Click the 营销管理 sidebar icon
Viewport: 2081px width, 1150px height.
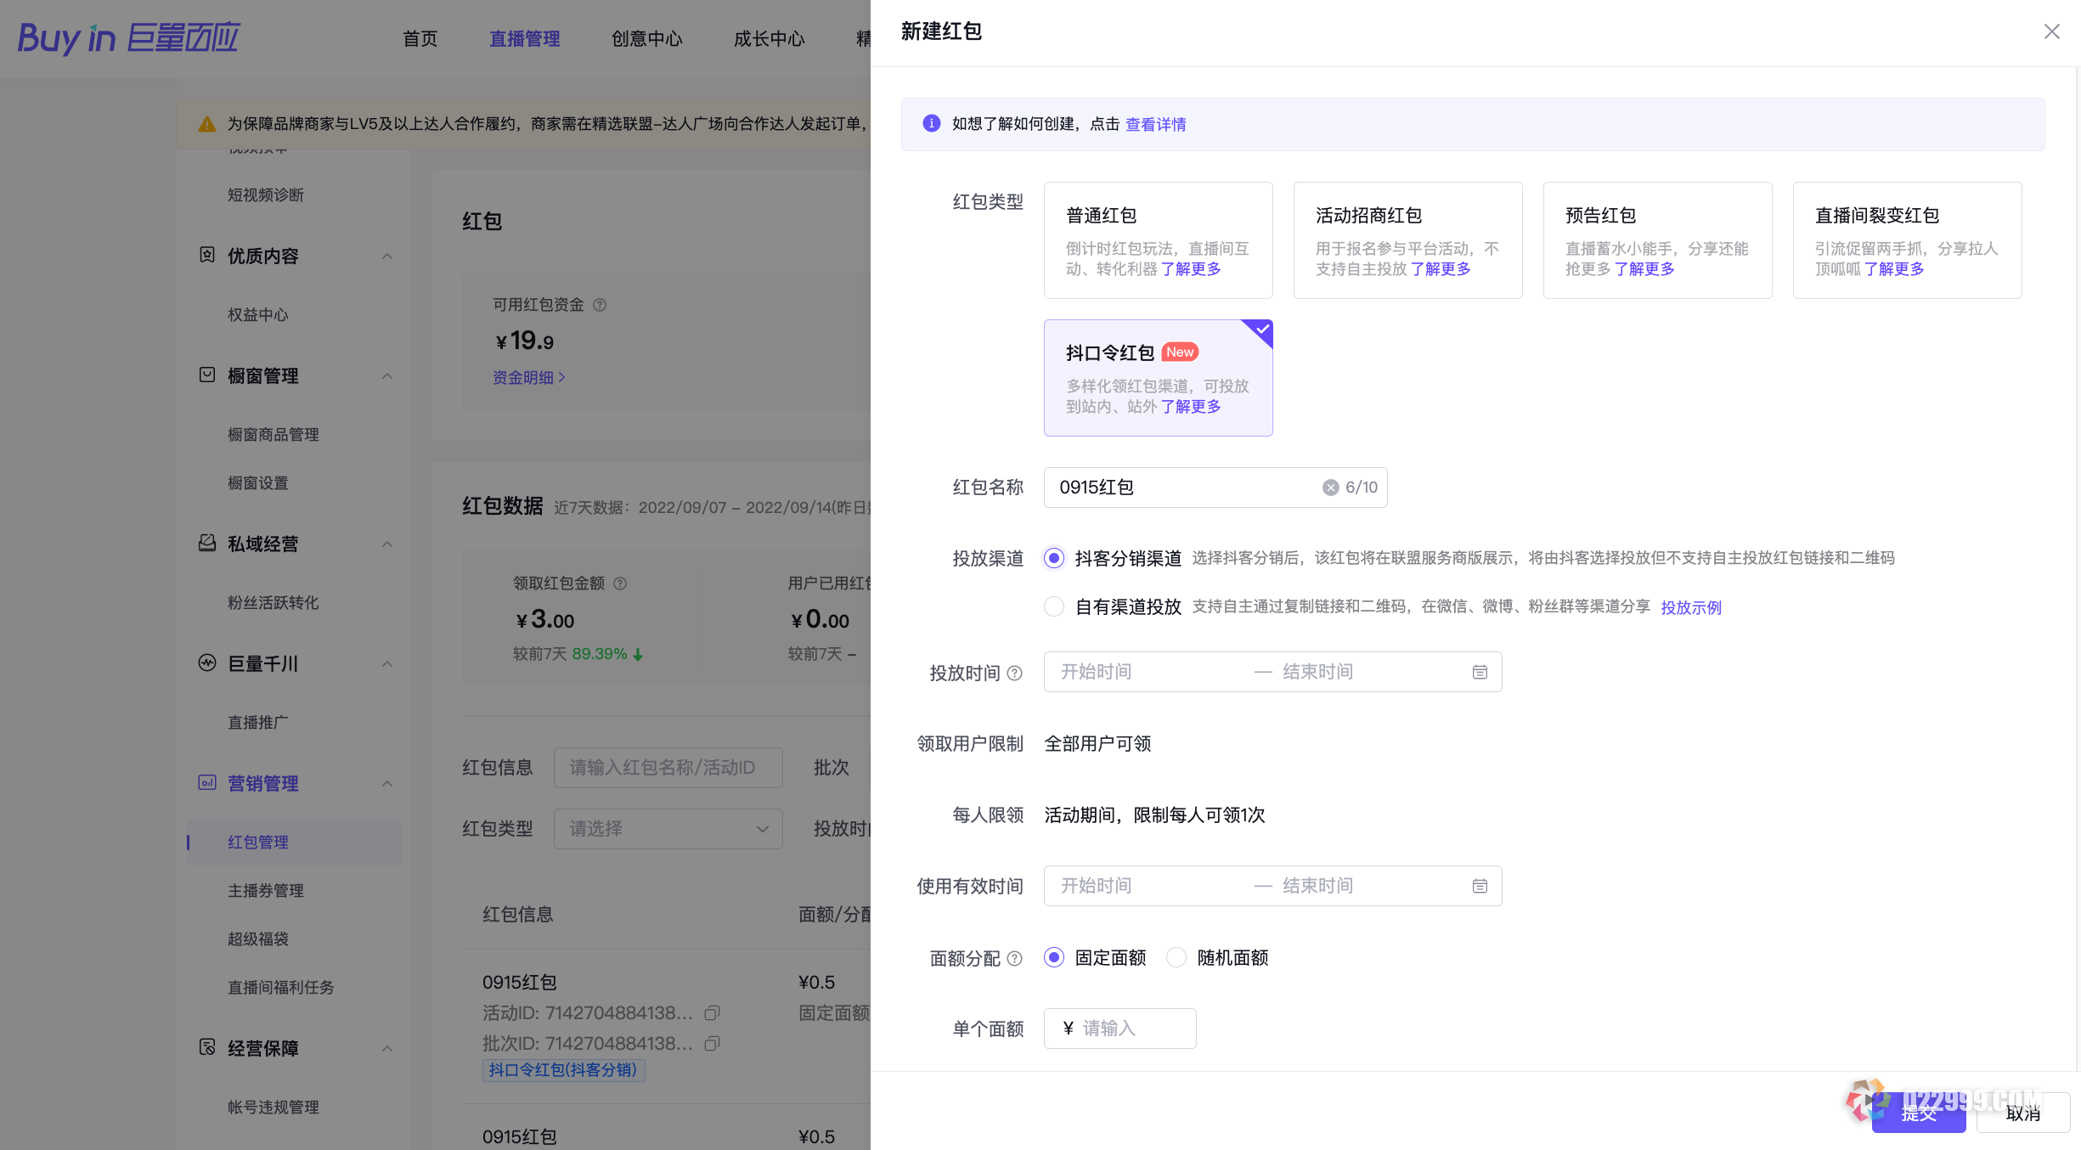click(207, 782)
